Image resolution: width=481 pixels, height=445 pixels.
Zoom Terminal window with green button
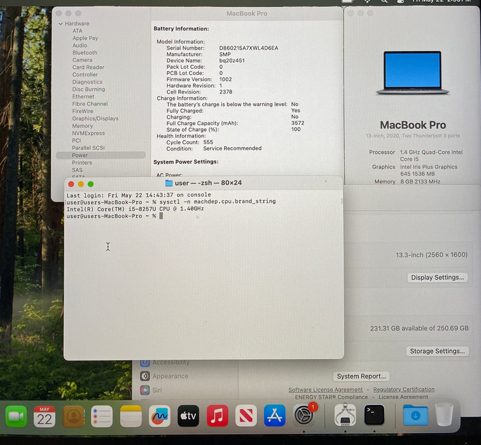[90, 184]
